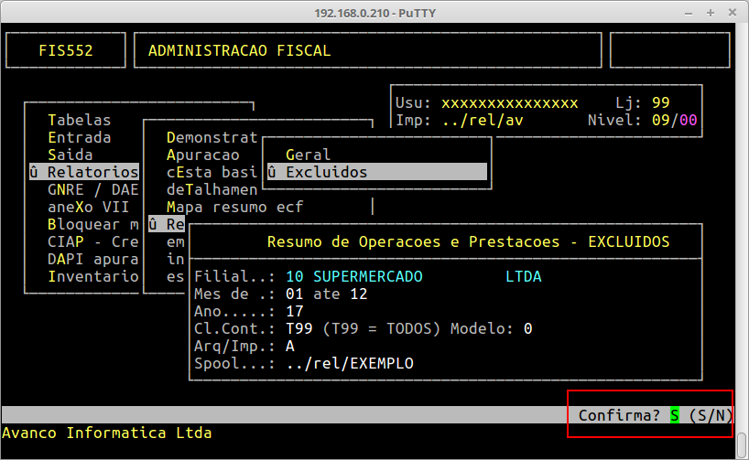Select Tabelas in the main menu
Screen dimensions: 749x460
click(79, 120)
